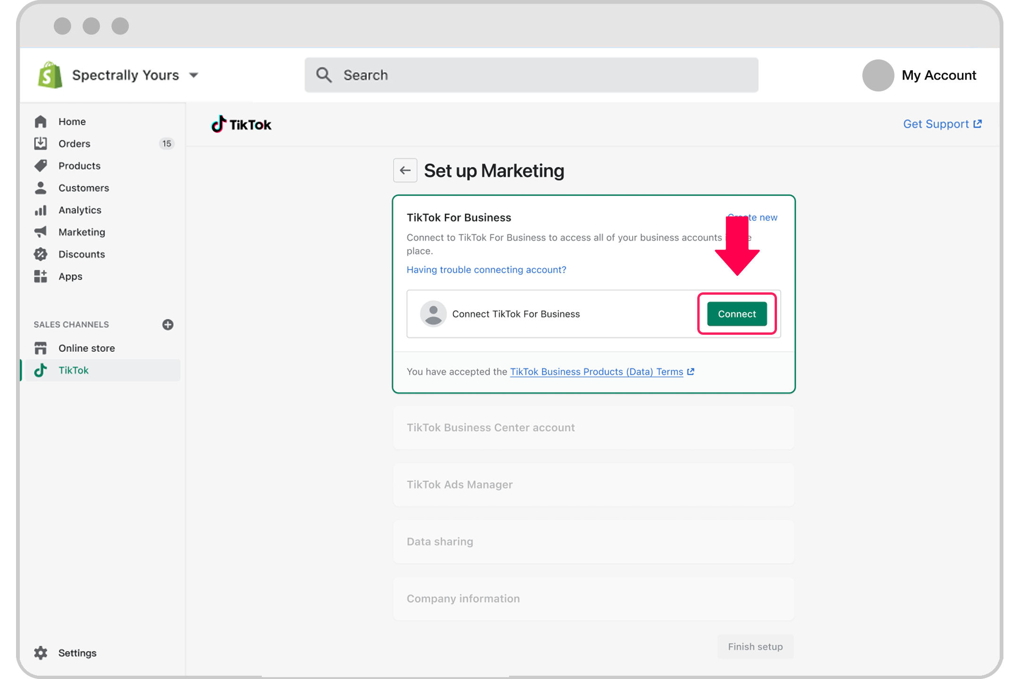Click the TikTok icon in Sales Channels
This screenshot has width=1019, height=679.
pyautogui.click(x=42, y=371)
